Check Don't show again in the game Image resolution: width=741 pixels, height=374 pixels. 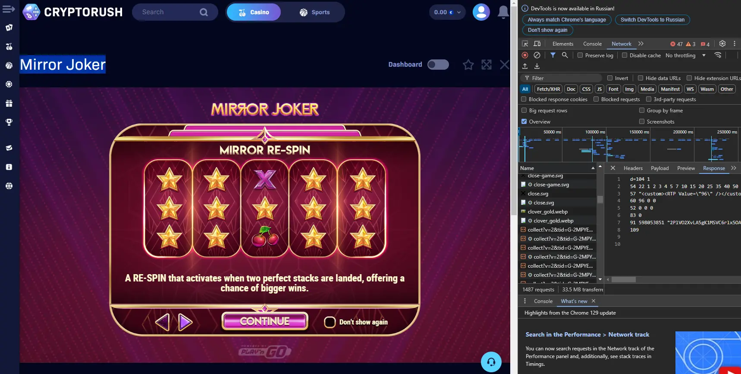[330, 322]
